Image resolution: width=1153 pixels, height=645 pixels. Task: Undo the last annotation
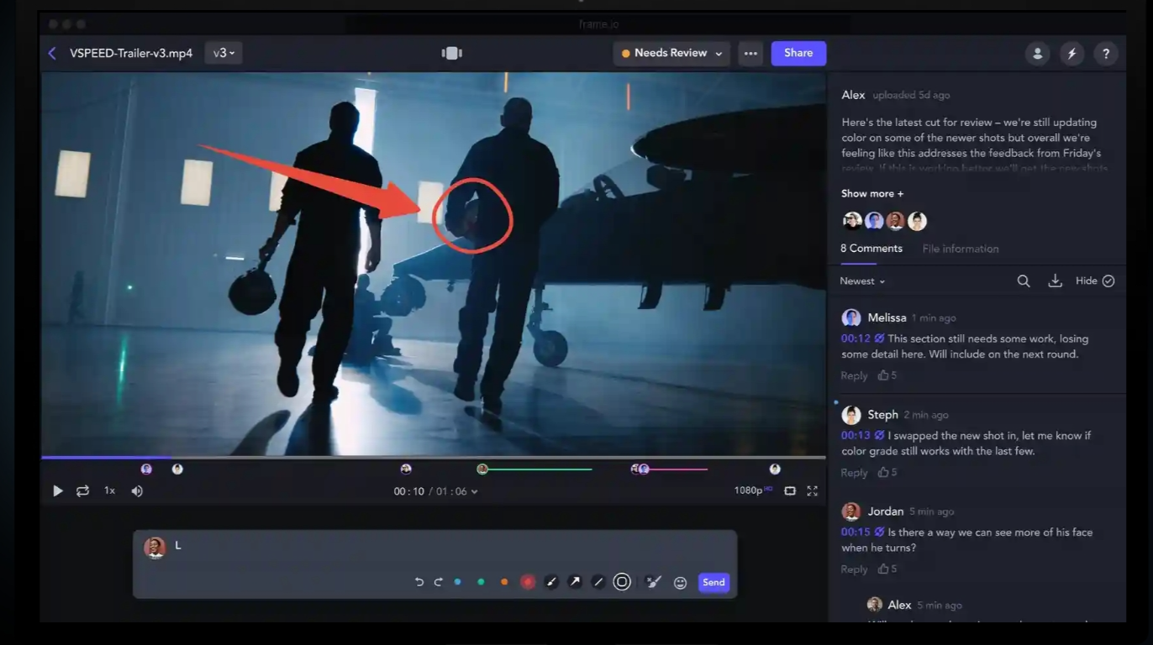[x=419, y=582]
